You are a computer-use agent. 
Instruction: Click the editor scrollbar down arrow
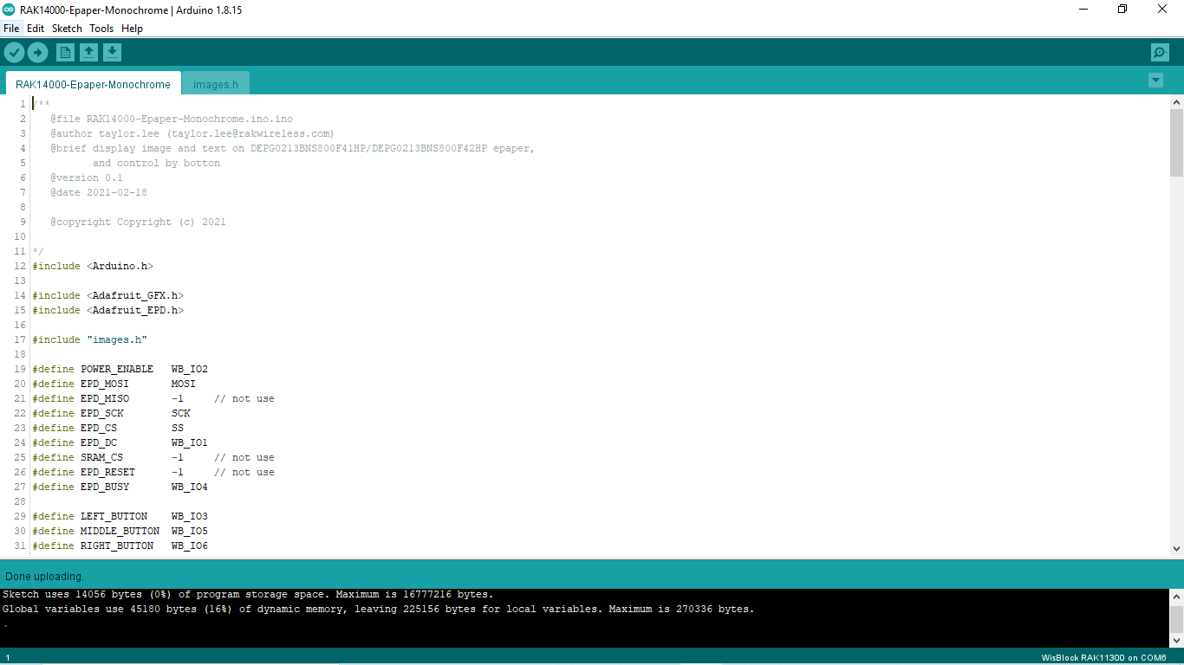point(1176,548)
